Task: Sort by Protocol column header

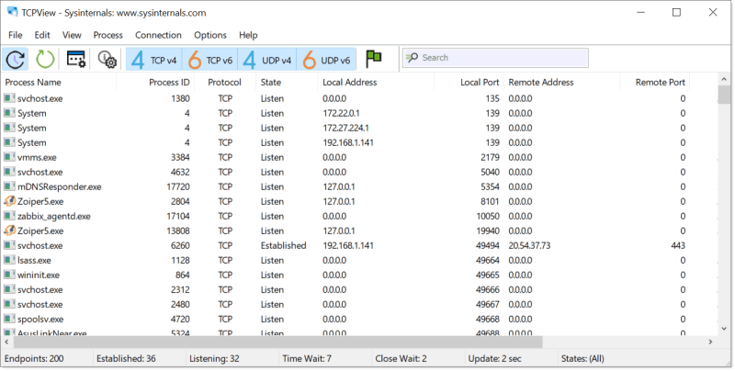Action: click(224, 83)
